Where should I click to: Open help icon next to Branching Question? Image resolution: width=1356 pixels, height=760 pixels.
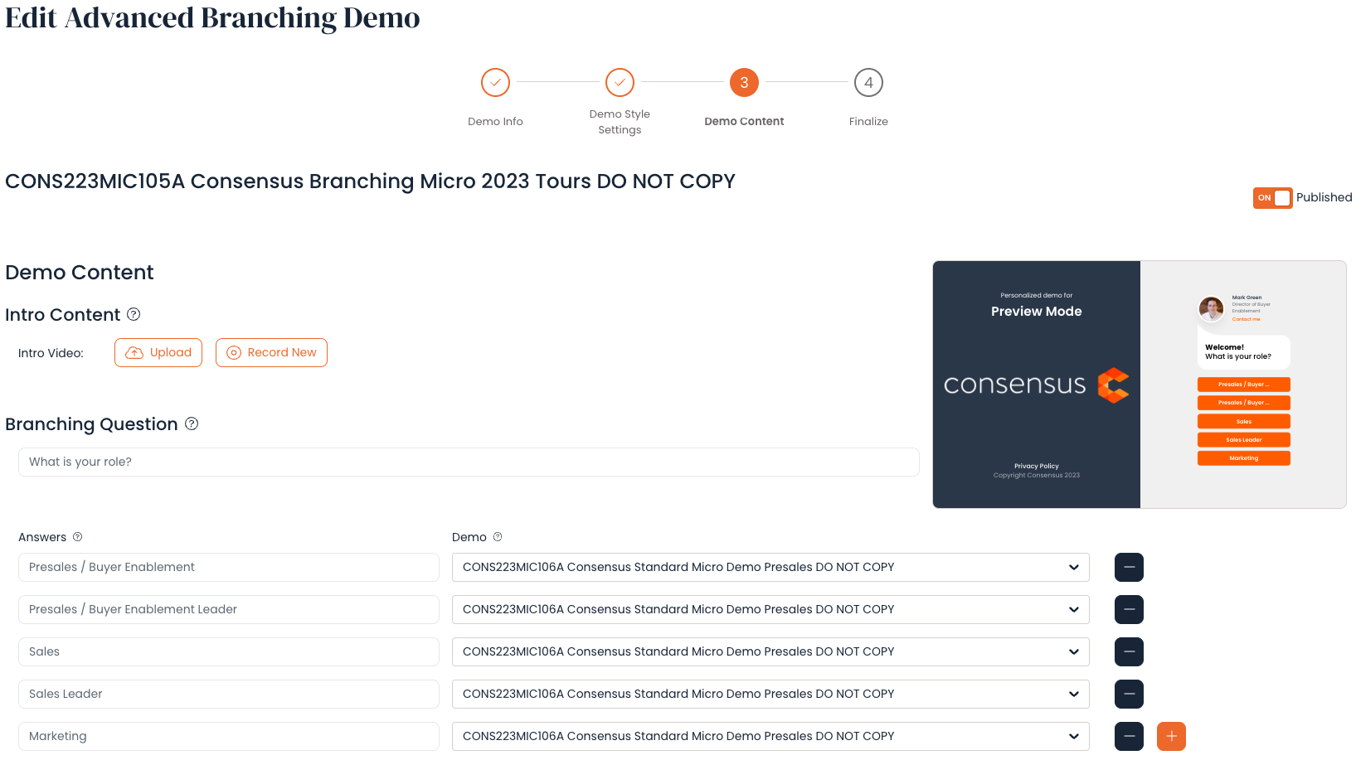(192, 424)
